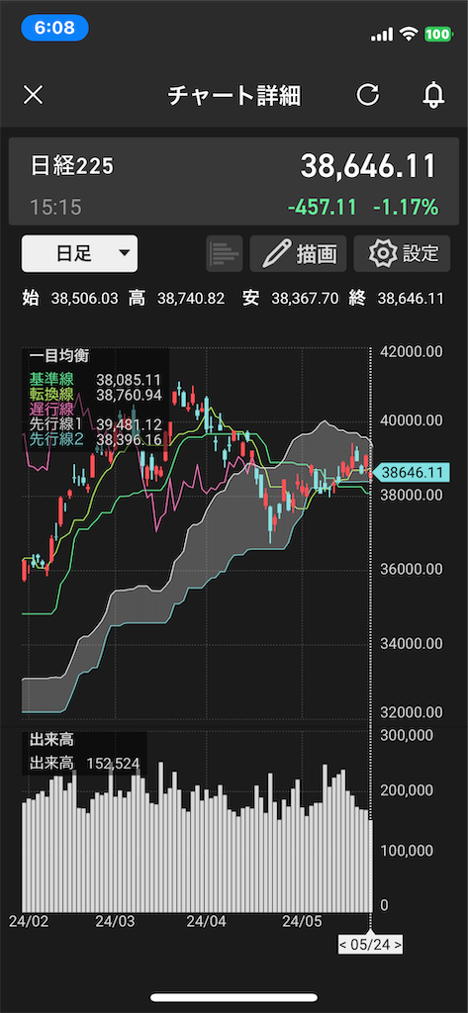
Task: Open the 日足 timeframe dropdown
Action: click(79, 253)
